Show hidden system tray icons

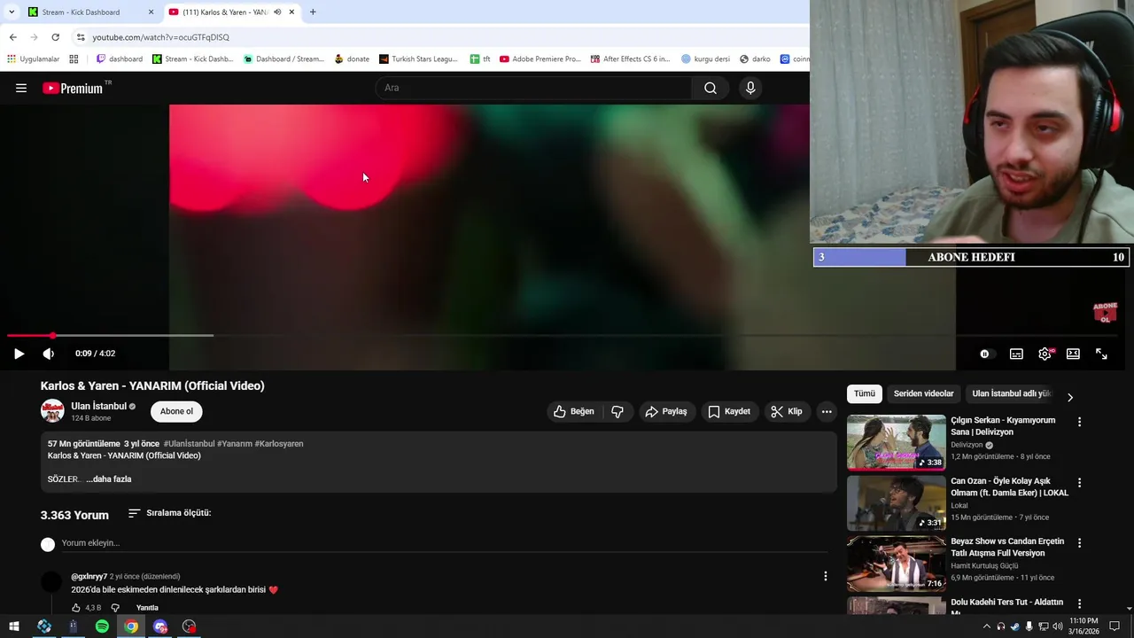(987, 626)
